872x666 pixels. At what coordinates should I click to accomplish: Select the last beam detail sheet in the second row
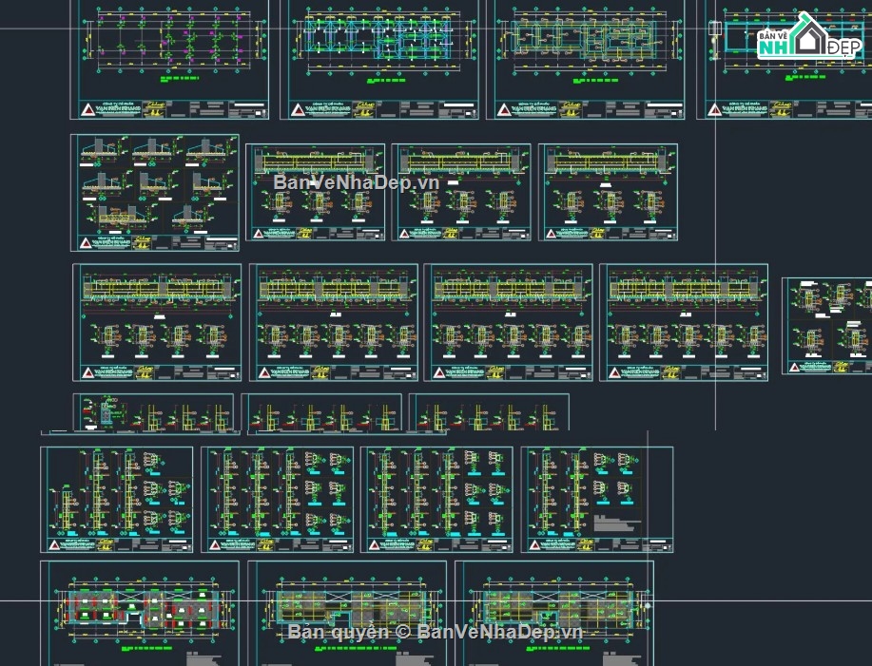pyautogui.click(x=608, y=192)
